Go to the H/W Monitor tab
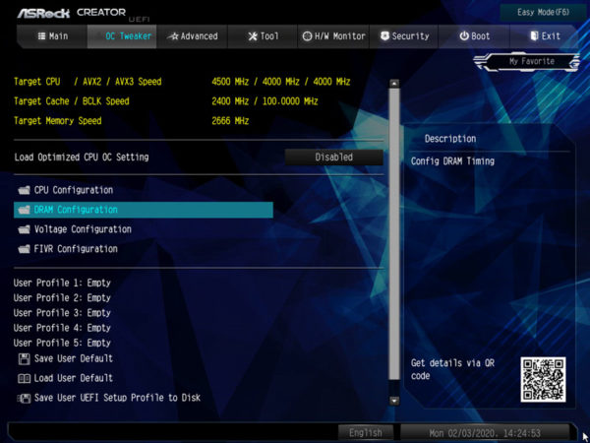 333,36
